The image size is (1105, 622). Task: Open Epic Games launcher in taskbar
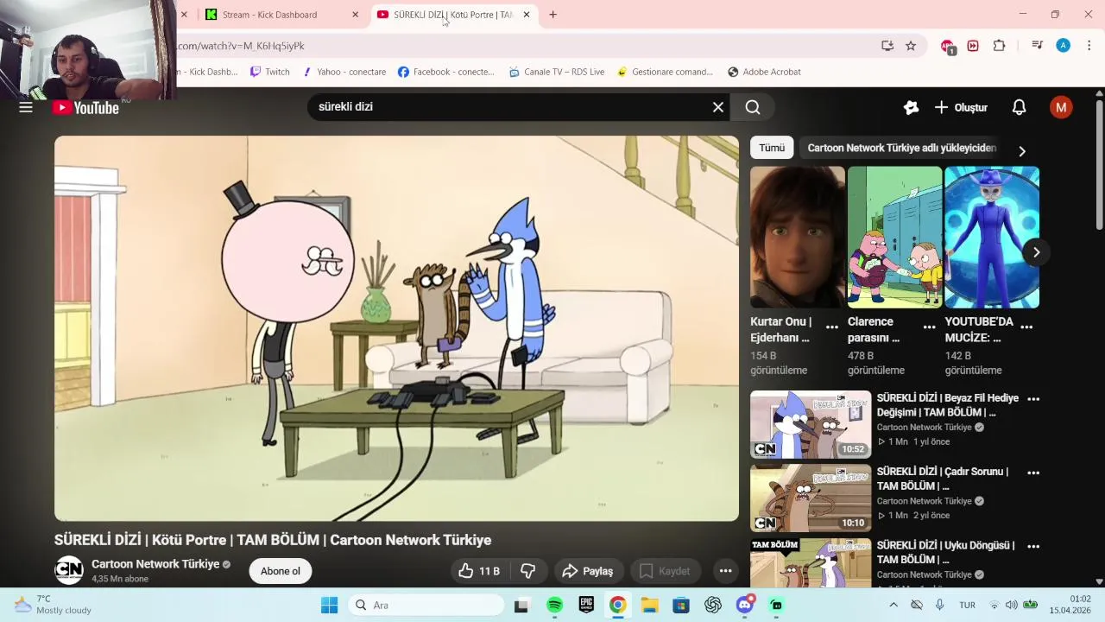point(586,605)
